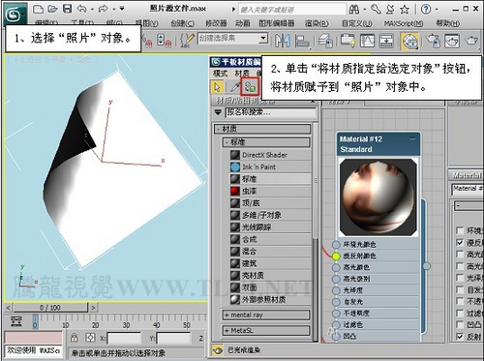This screenshot has height=361, width=484.
Task: Open the 渲染(R) menu
Action: tap(317, 23)
